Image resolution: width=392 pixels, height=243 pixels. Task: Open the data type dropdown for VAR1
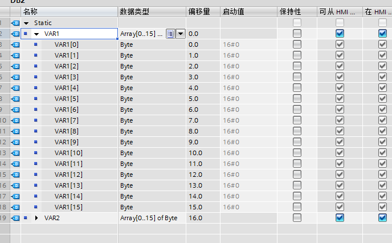pos(181,34)
